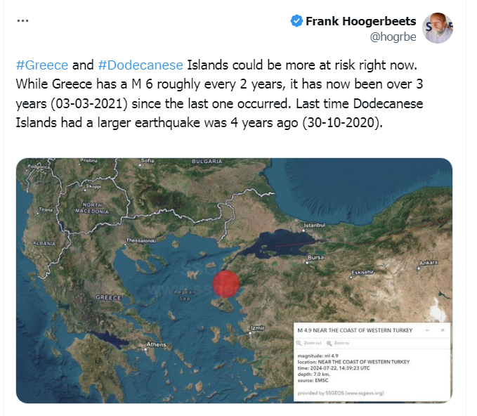
Task: Click the Izmir city label on map
Action: pos(257,327)
